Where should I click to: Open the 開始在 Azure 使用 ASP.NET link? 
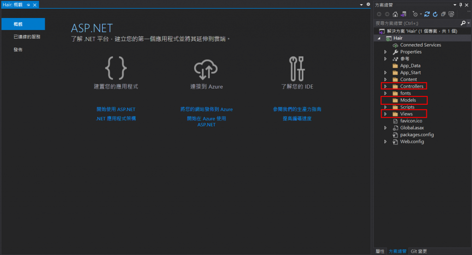(x=206, y=122)
